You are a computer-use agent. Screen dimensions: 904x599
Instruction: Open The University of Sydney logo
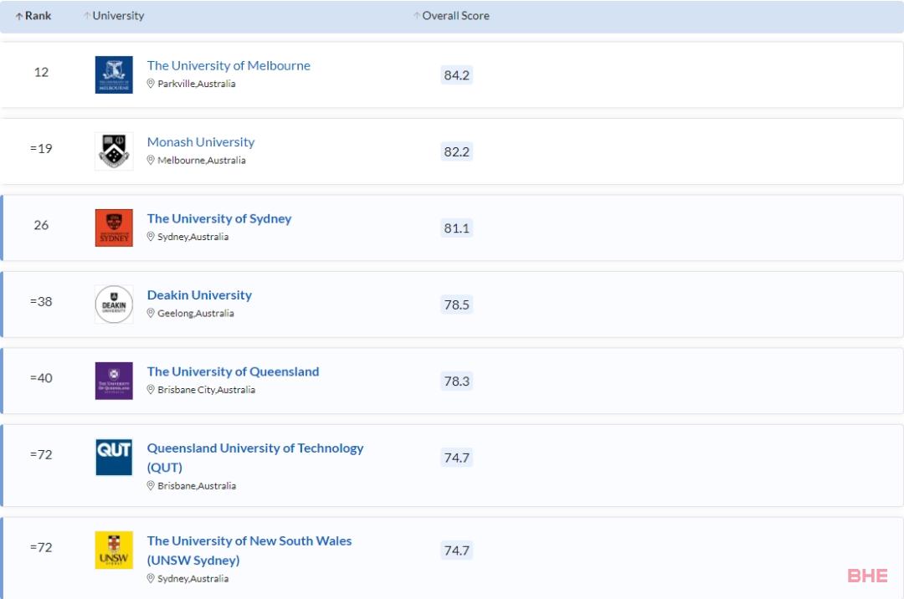coord(114,228)
